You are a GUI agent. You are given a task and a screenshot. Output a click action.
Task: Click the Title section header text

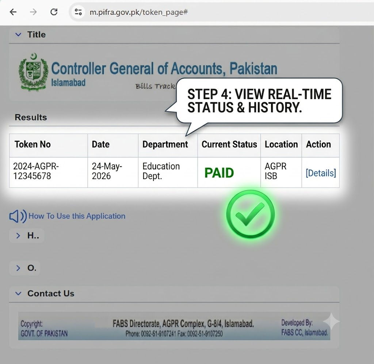[x=36, y=35]
